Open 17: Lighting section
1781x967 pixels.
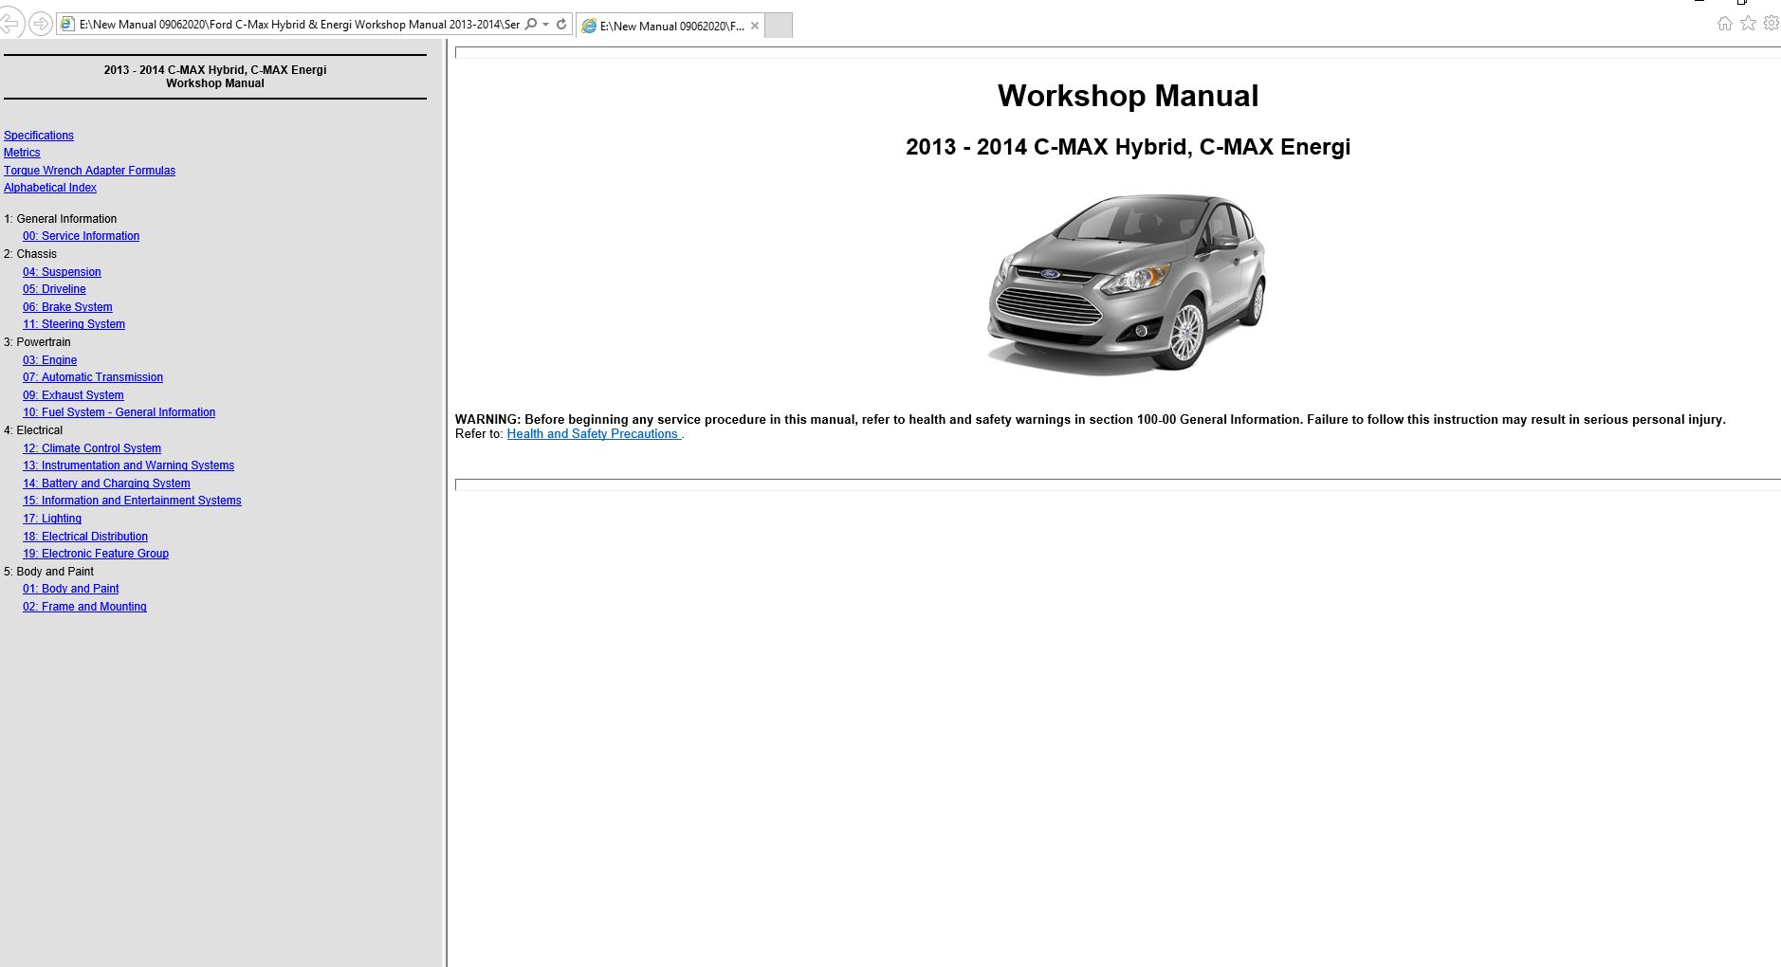52,519
